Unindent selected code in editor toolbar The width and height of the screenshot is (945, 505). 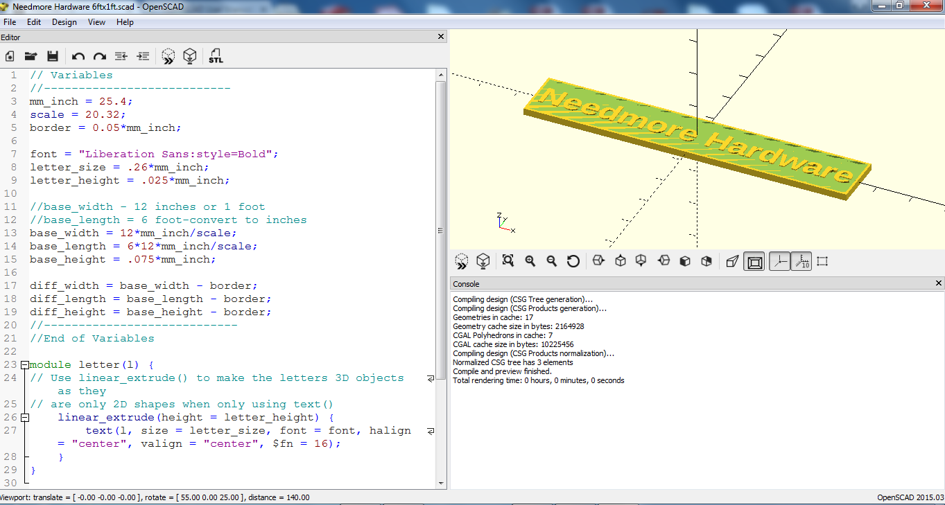point(121,56)
